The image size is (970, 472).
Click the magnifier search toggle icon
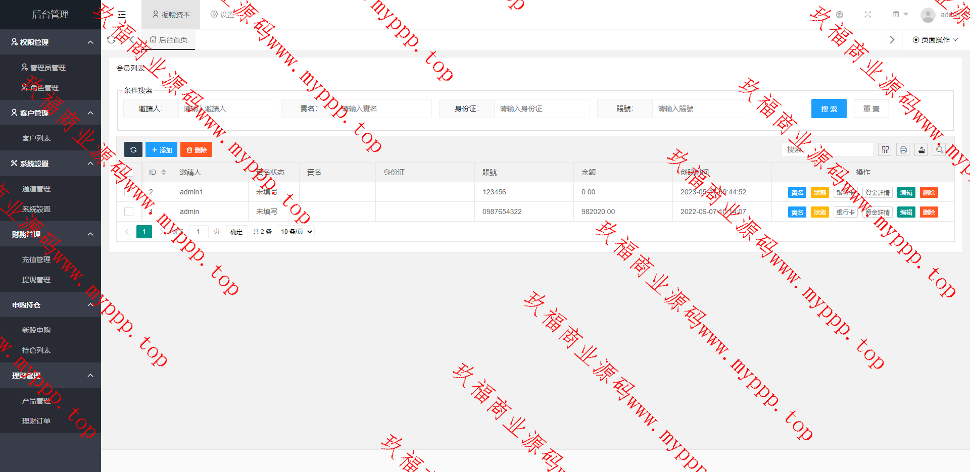939,149
